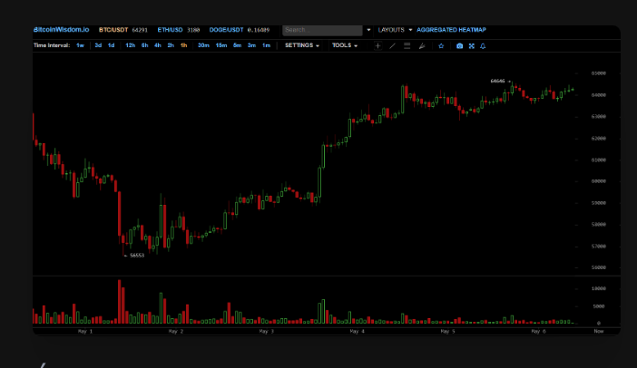
Task: Switch time interval to 1d
Action: pos(111,45)
